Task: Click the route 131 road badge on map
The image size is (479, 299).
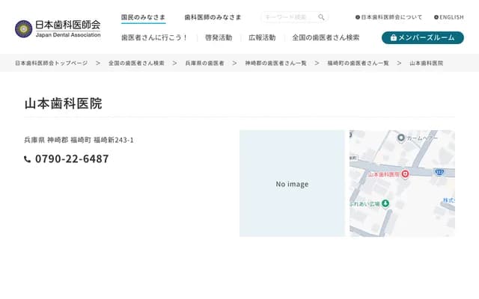Action: (x=439, y=172)
